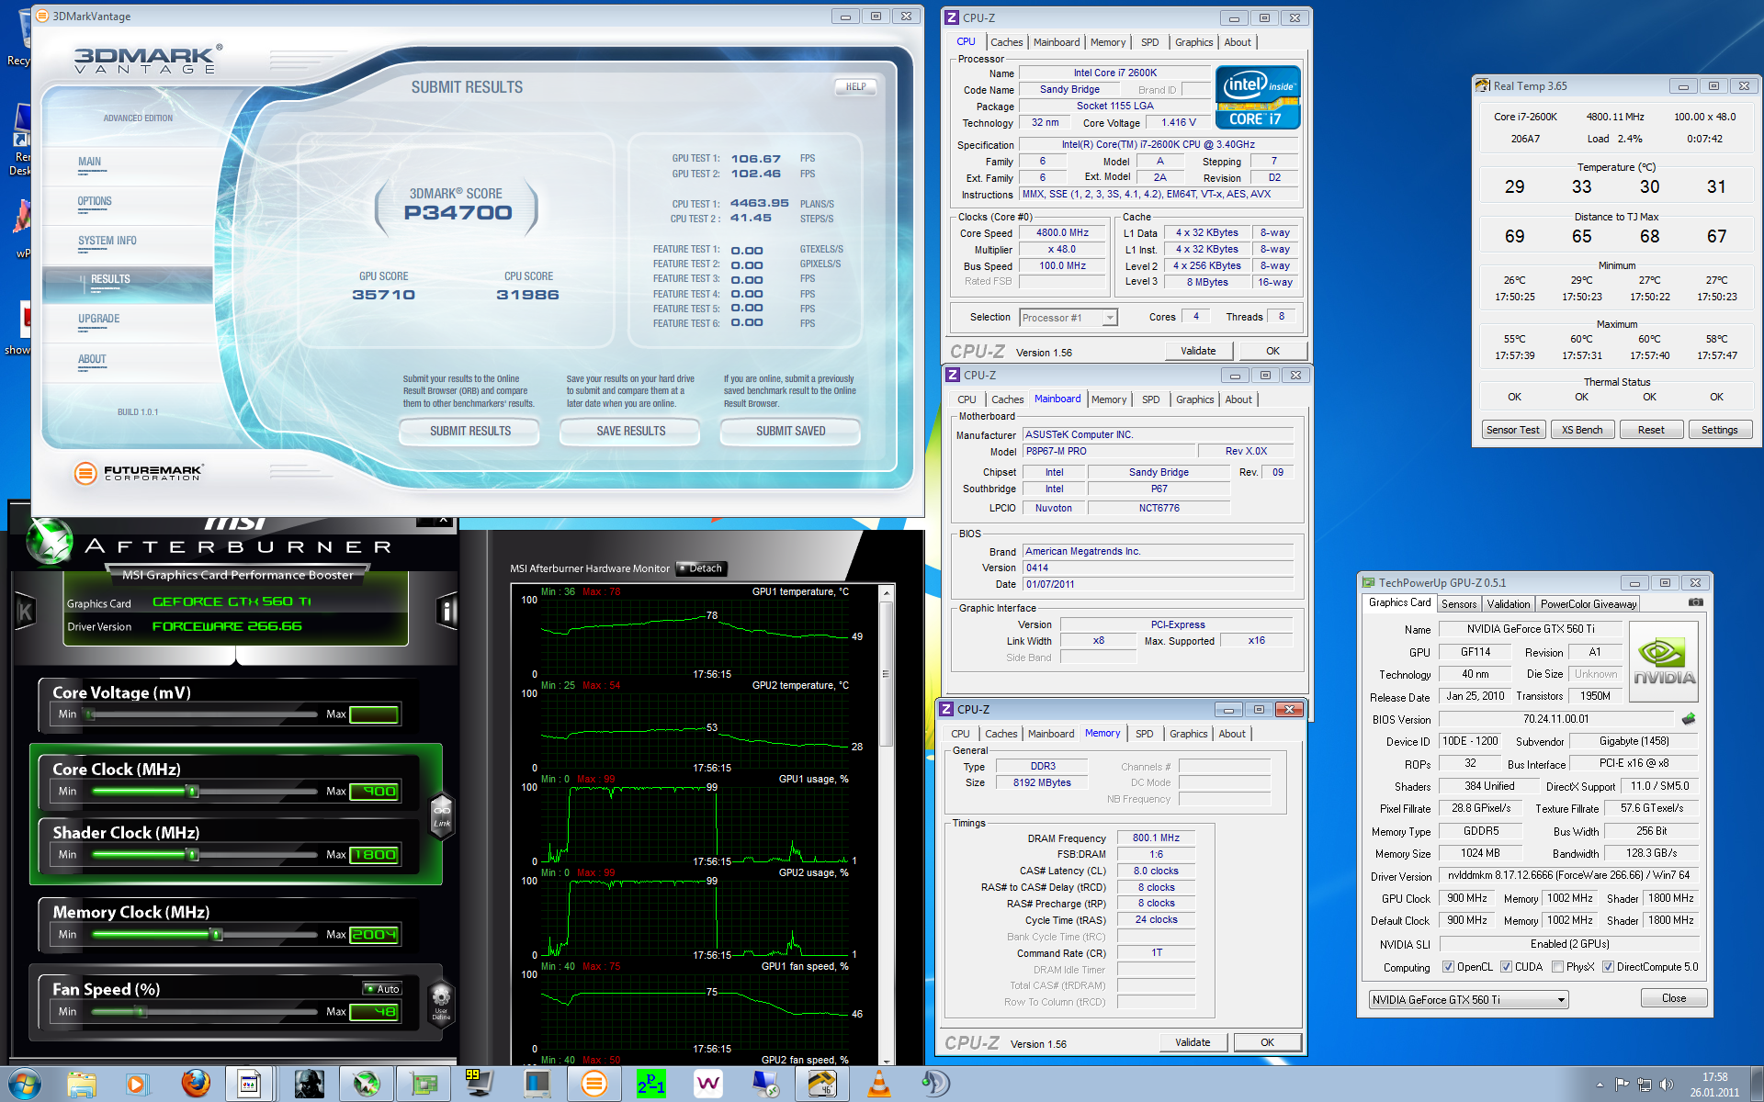This screenshot has height=1102, width=1764.
Task: Open the Caches tab in top CPU-Z
Action: point(1006,42)
